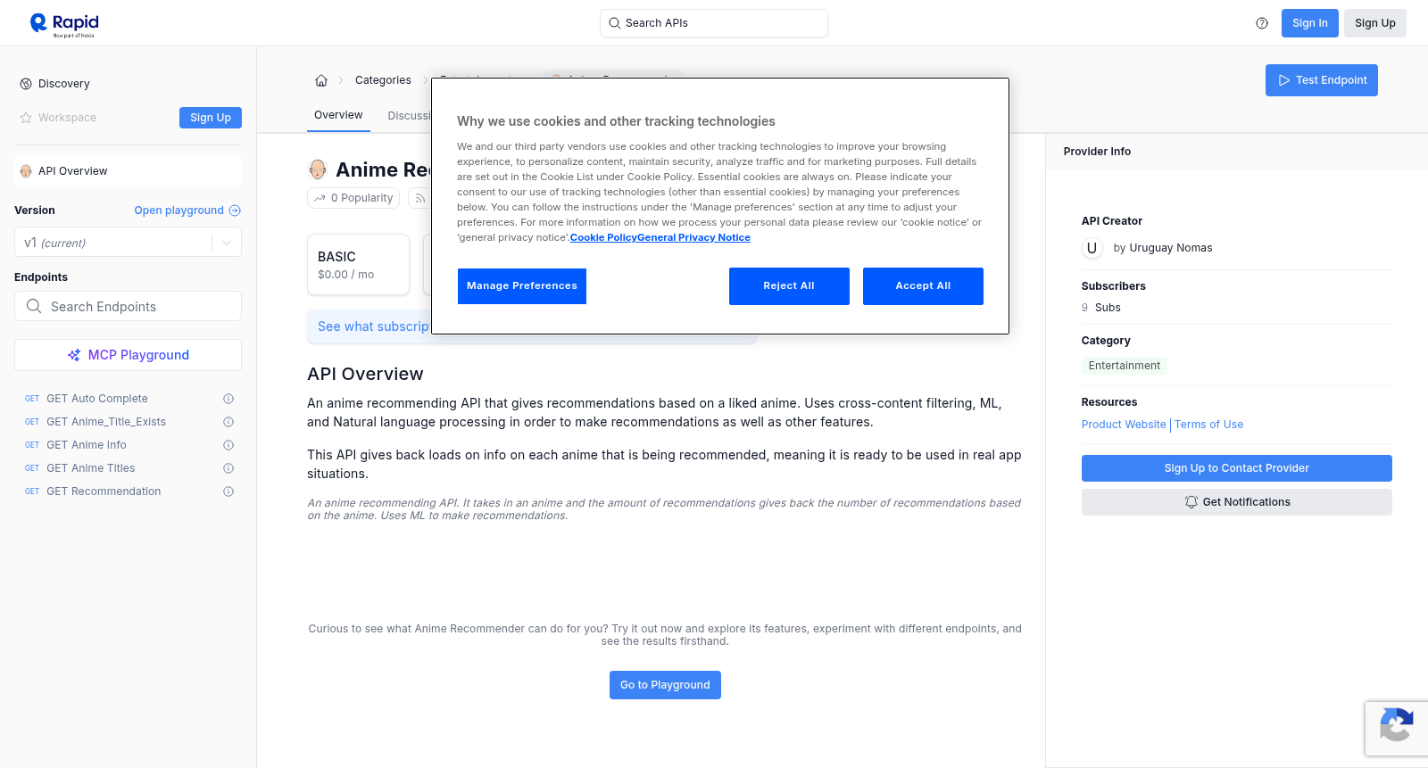Screen dimensions: 1428x768
Task: Click the Anime Recommender avatar image
Action: [x=318, y=169]
